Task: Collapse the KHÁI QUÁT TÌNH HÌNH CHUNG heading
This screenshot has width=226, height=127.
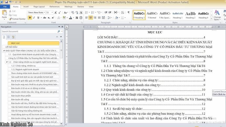Action: coord(4,50)
